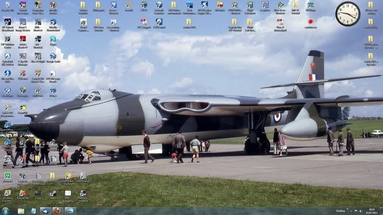383x215 pixels.
Task: Launch Skype from the desktop
Action: (53, 41)
